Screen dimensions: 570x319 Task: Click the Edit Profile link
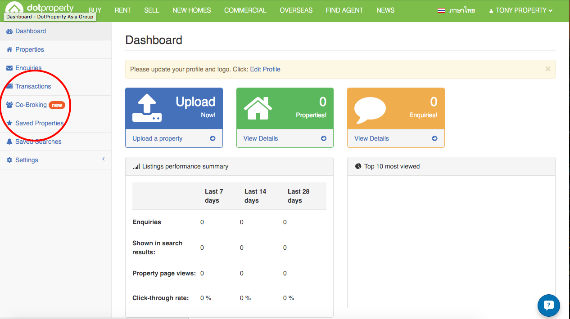(x=265, y=69)
